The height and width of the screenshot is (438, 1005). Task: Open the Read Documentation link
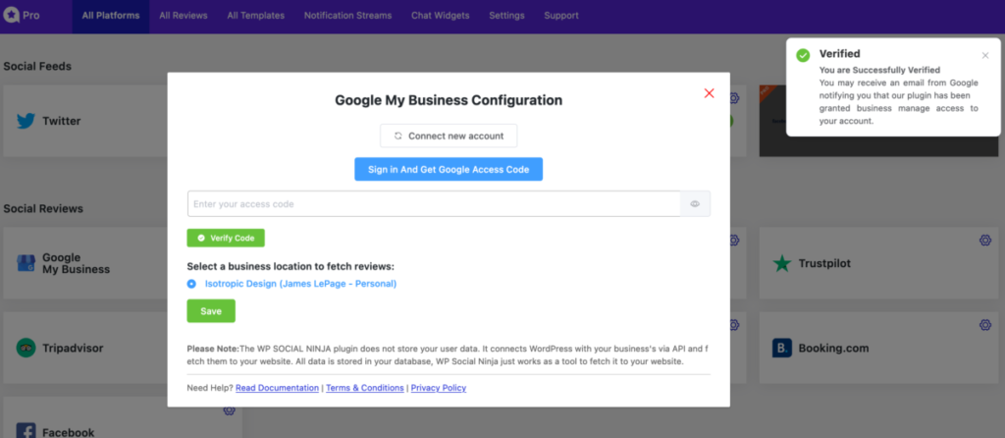coord(277,388)
